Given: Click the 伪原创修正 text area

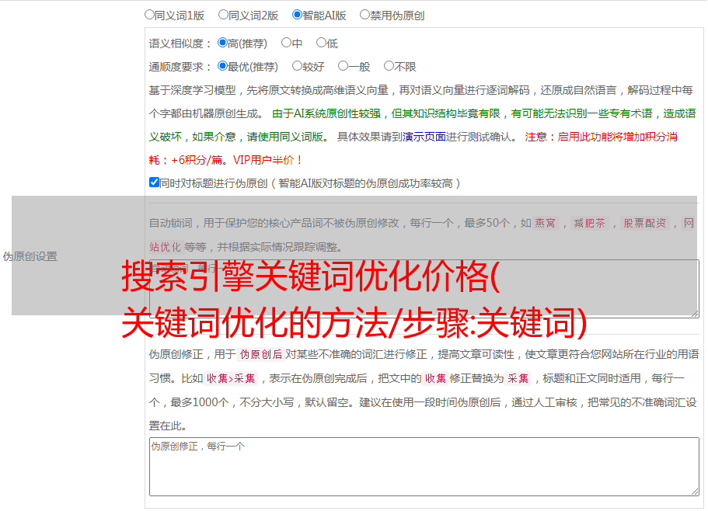Looking at the screenshot, I should 424,467.
